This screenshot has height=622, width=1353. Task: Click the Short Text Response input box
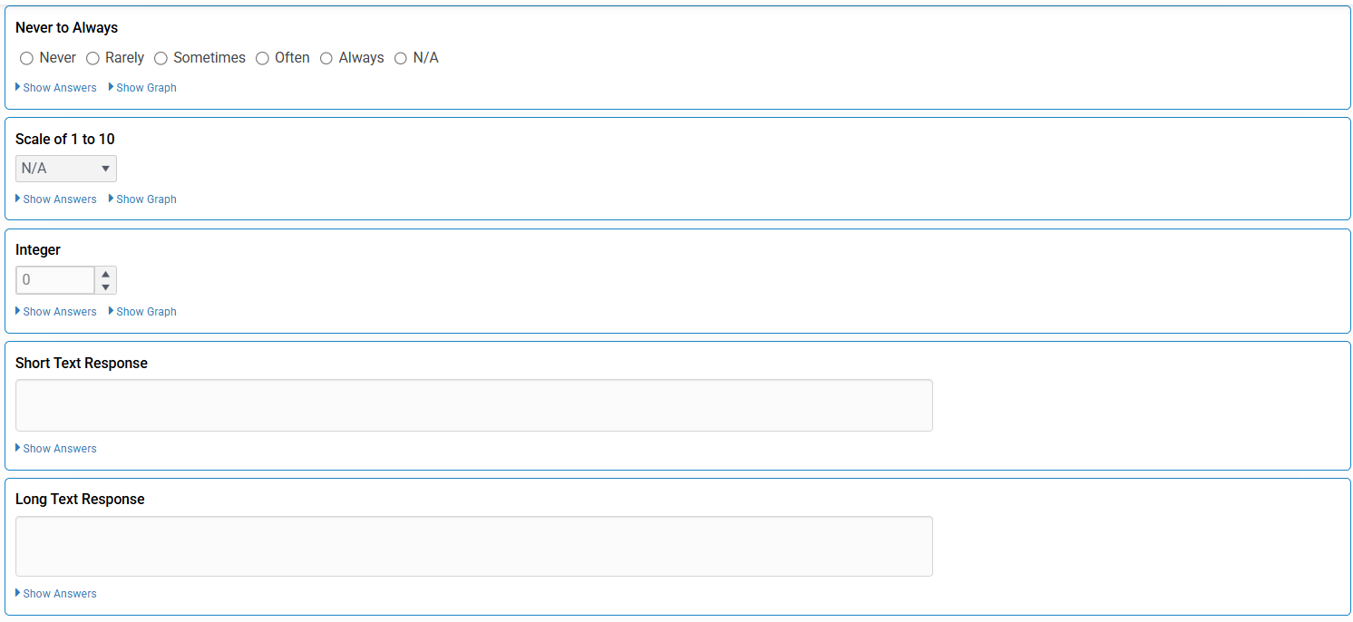[473, 404]
